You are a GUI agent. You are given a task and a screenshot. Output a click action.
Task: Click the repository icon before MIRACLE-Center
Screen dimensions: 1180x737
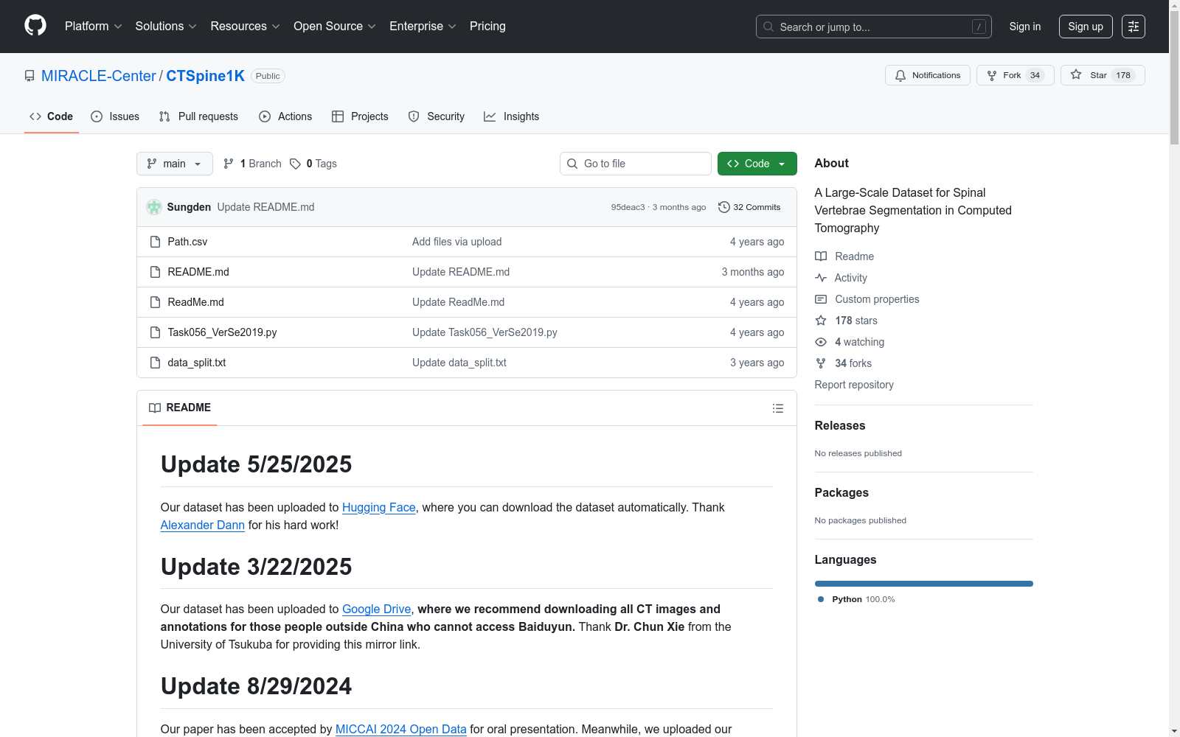(x=29, y=76)
